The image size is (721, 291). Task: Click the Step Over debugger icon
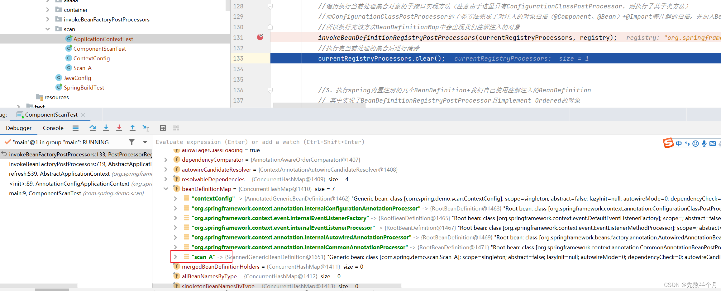click(93, 128)
